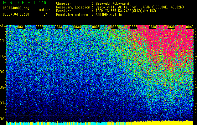Click the 0.7 frequency axis label
The height and width of the screenshot is (125, 197).
coord(3,103)
